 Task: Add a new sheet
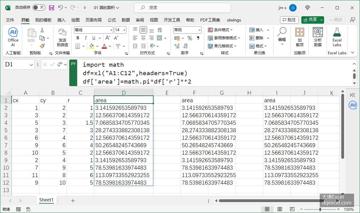click(73, 201)
